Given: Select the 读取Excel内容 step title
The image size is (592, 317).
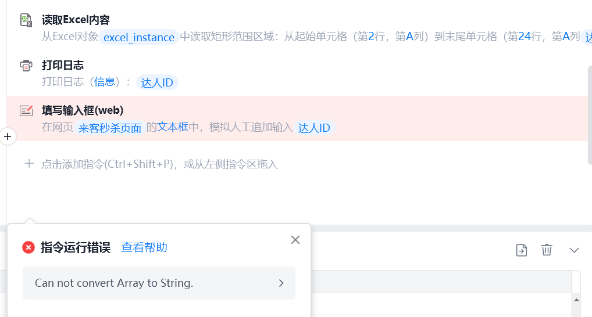Looking at the screenshot, I should click(76, 20).
